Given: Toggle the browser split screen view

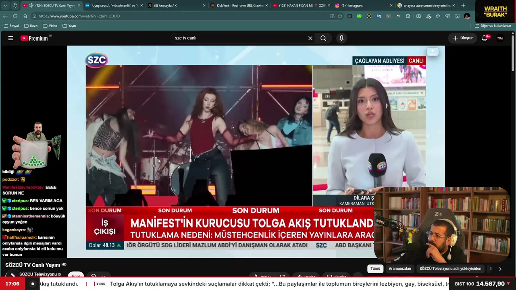Looking at the screenshot, I should coord(418,16).
